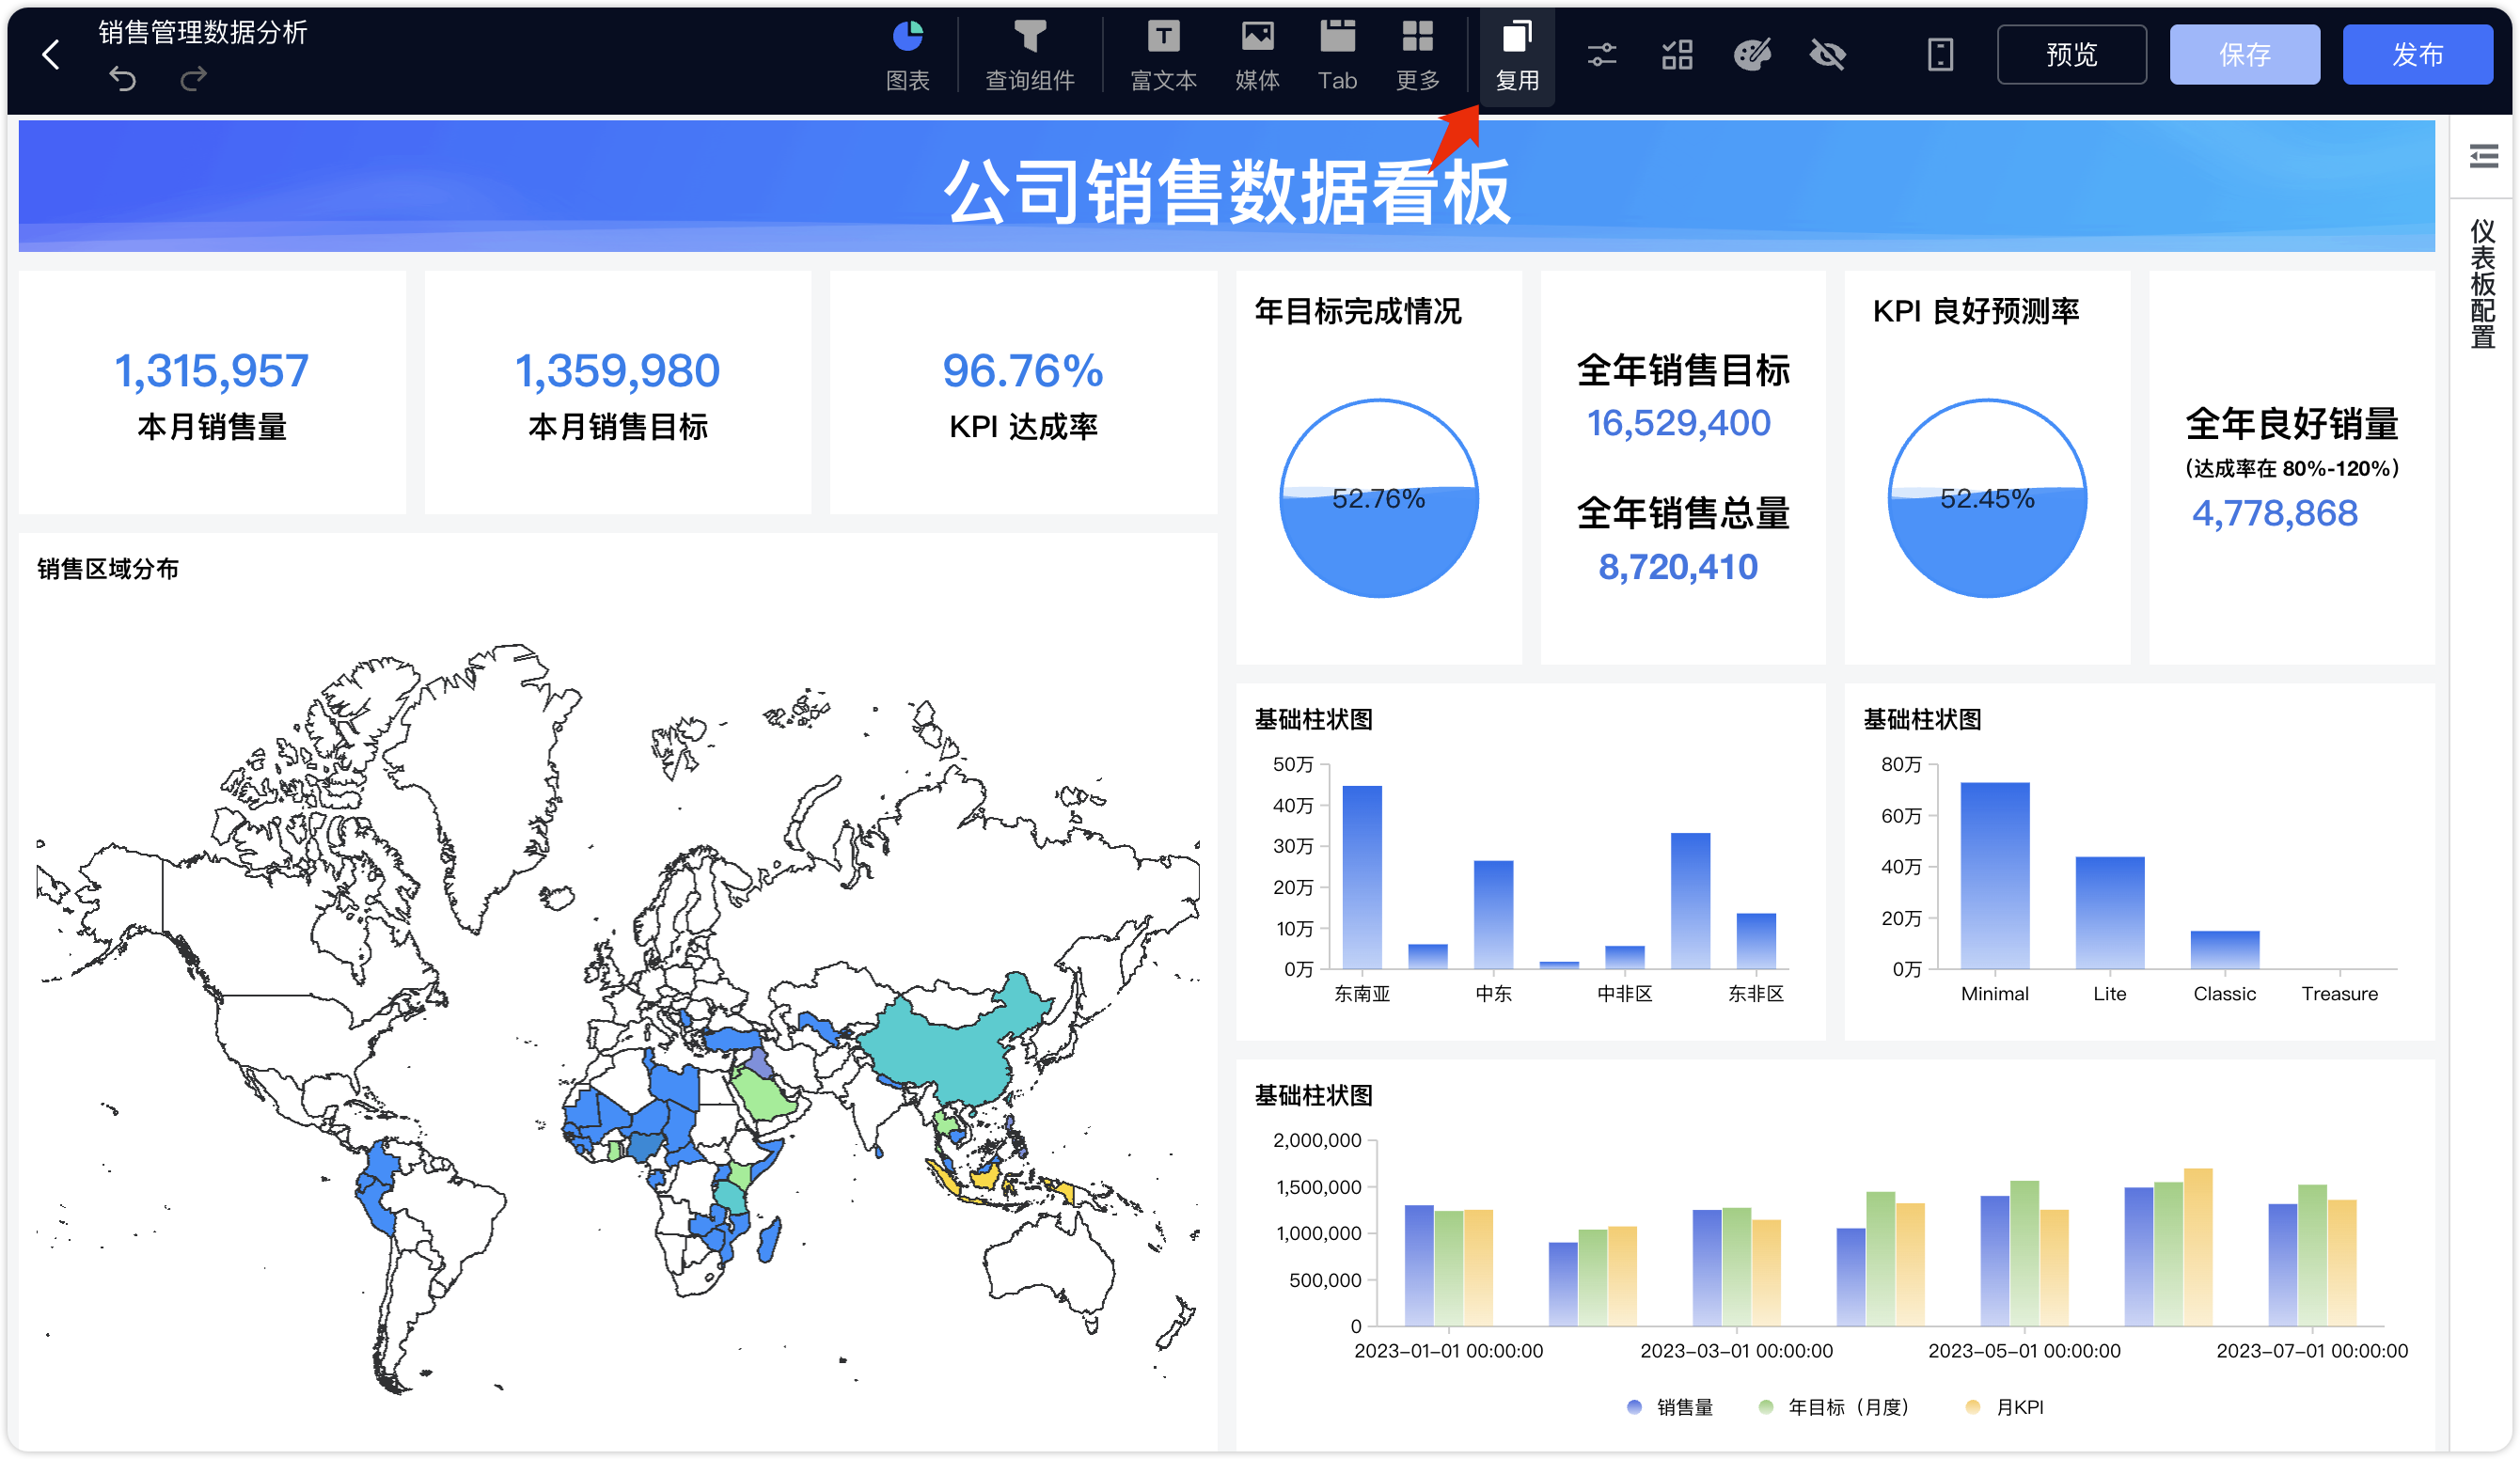This screenshot has width=2520, height=1459.
Task: Select the 公司销售数据看板 title banner
Action: 1226,186
